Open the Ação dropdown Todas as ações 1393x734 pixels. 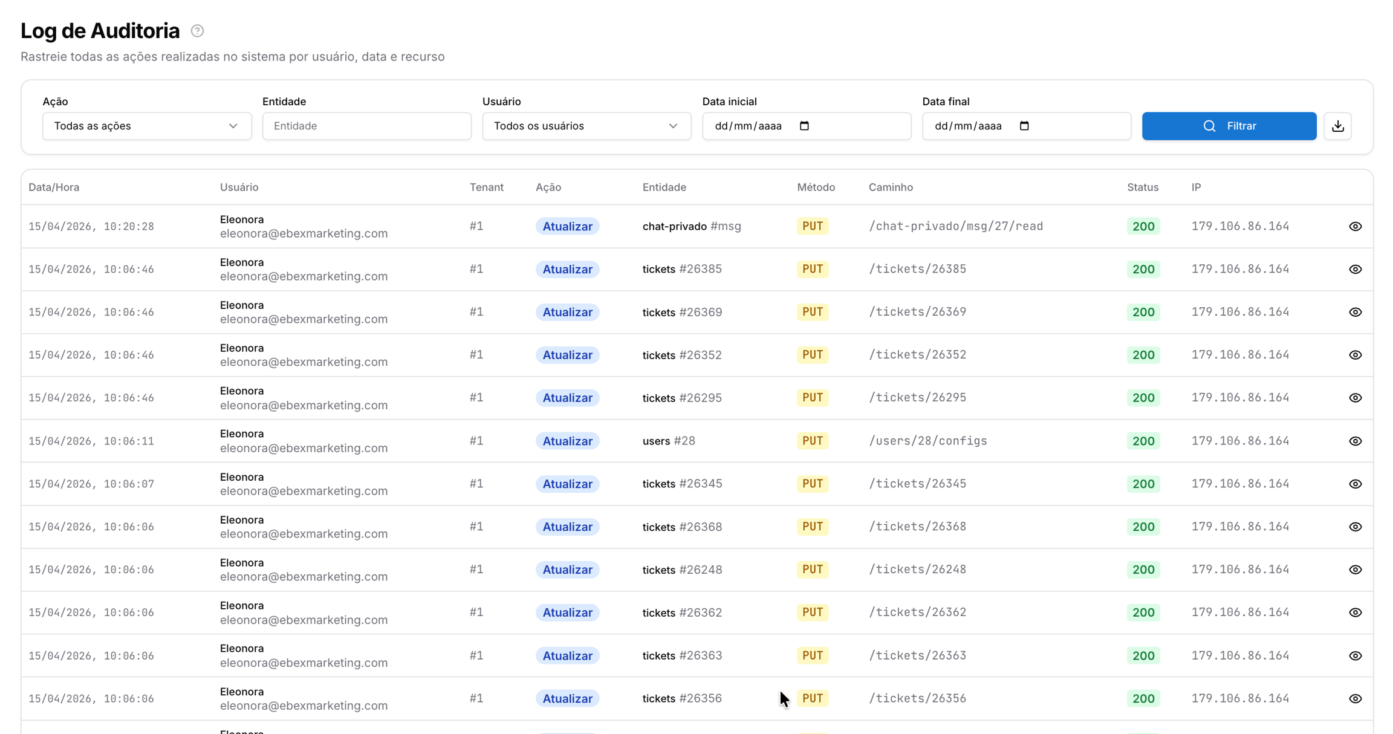click(x=147, y=126)
